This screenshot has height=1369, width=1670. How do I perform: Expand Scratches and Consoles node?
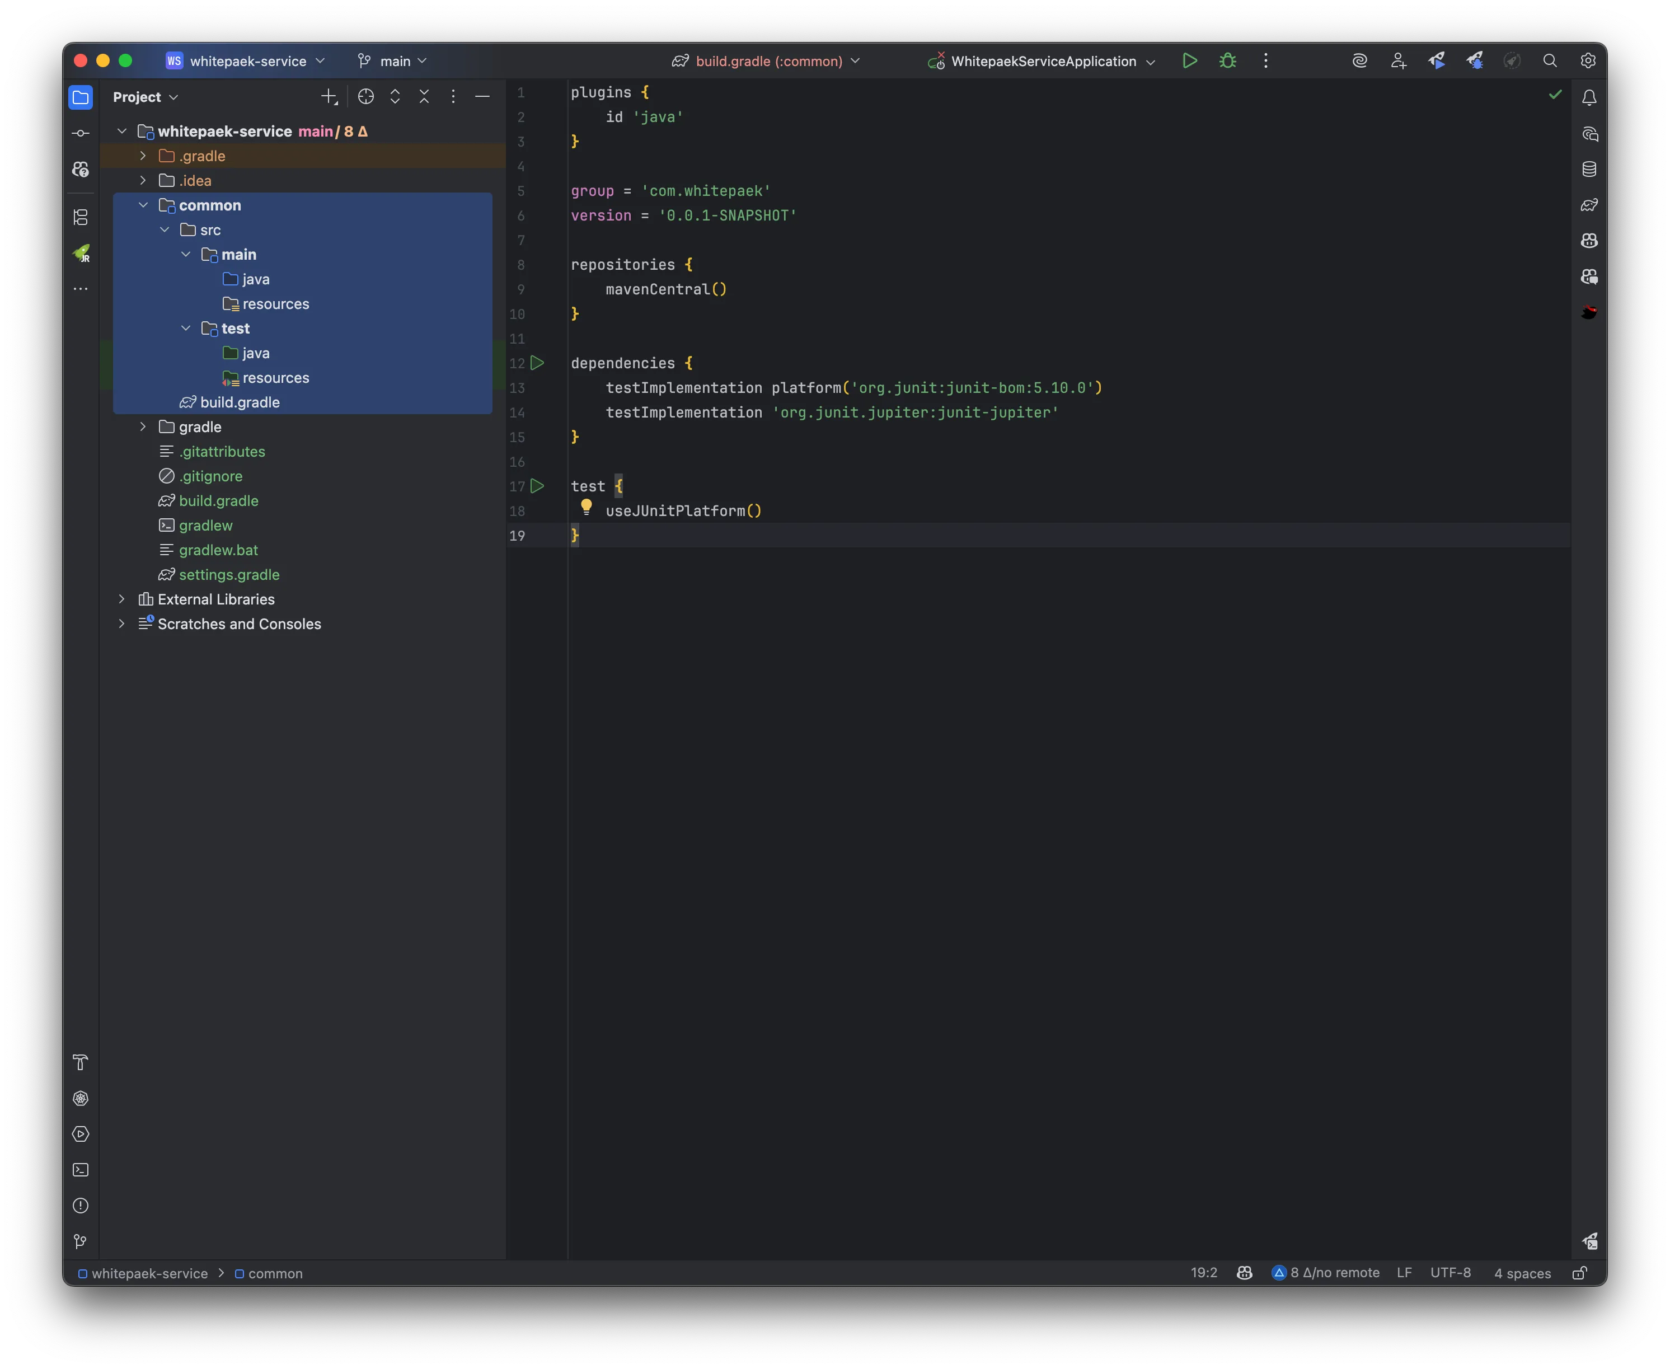(x=121, y=624)
